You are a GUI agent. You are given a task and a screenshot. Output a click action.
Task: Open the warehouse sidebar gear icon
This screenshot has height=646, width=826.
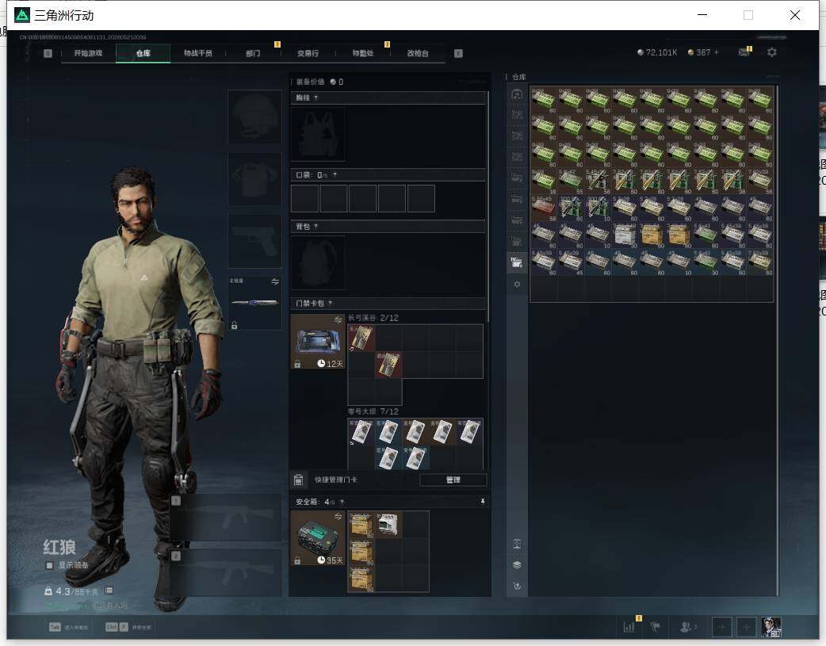point(517,284)
